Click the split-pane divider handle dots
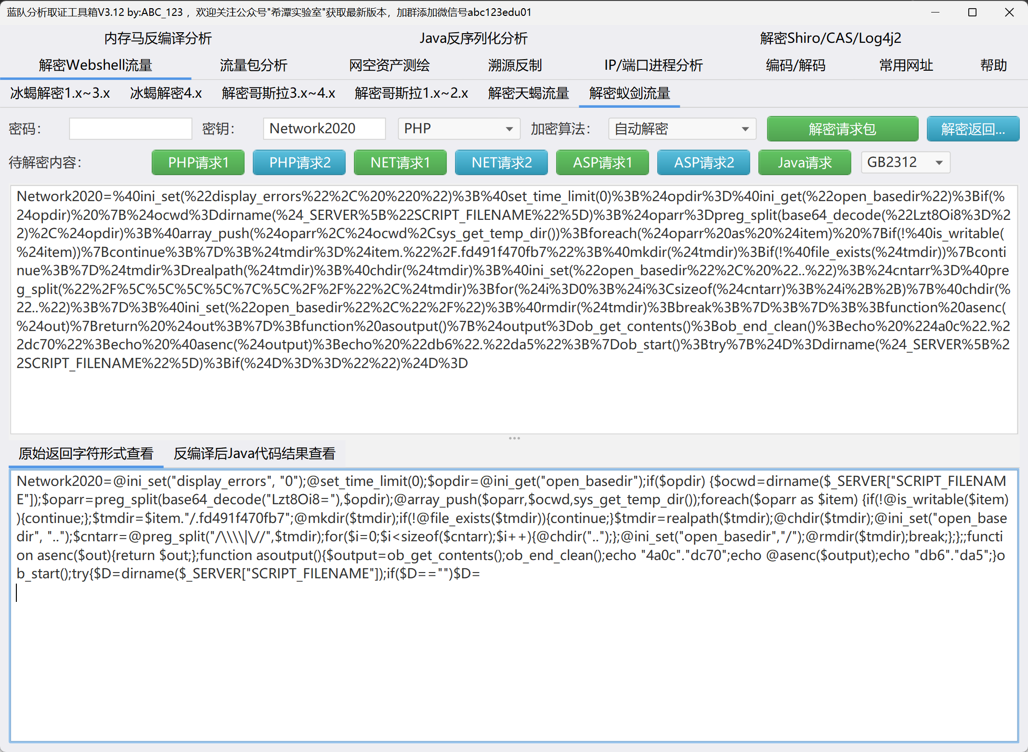The height and width of the screenshot is (752, 1028). click(514, 438)
